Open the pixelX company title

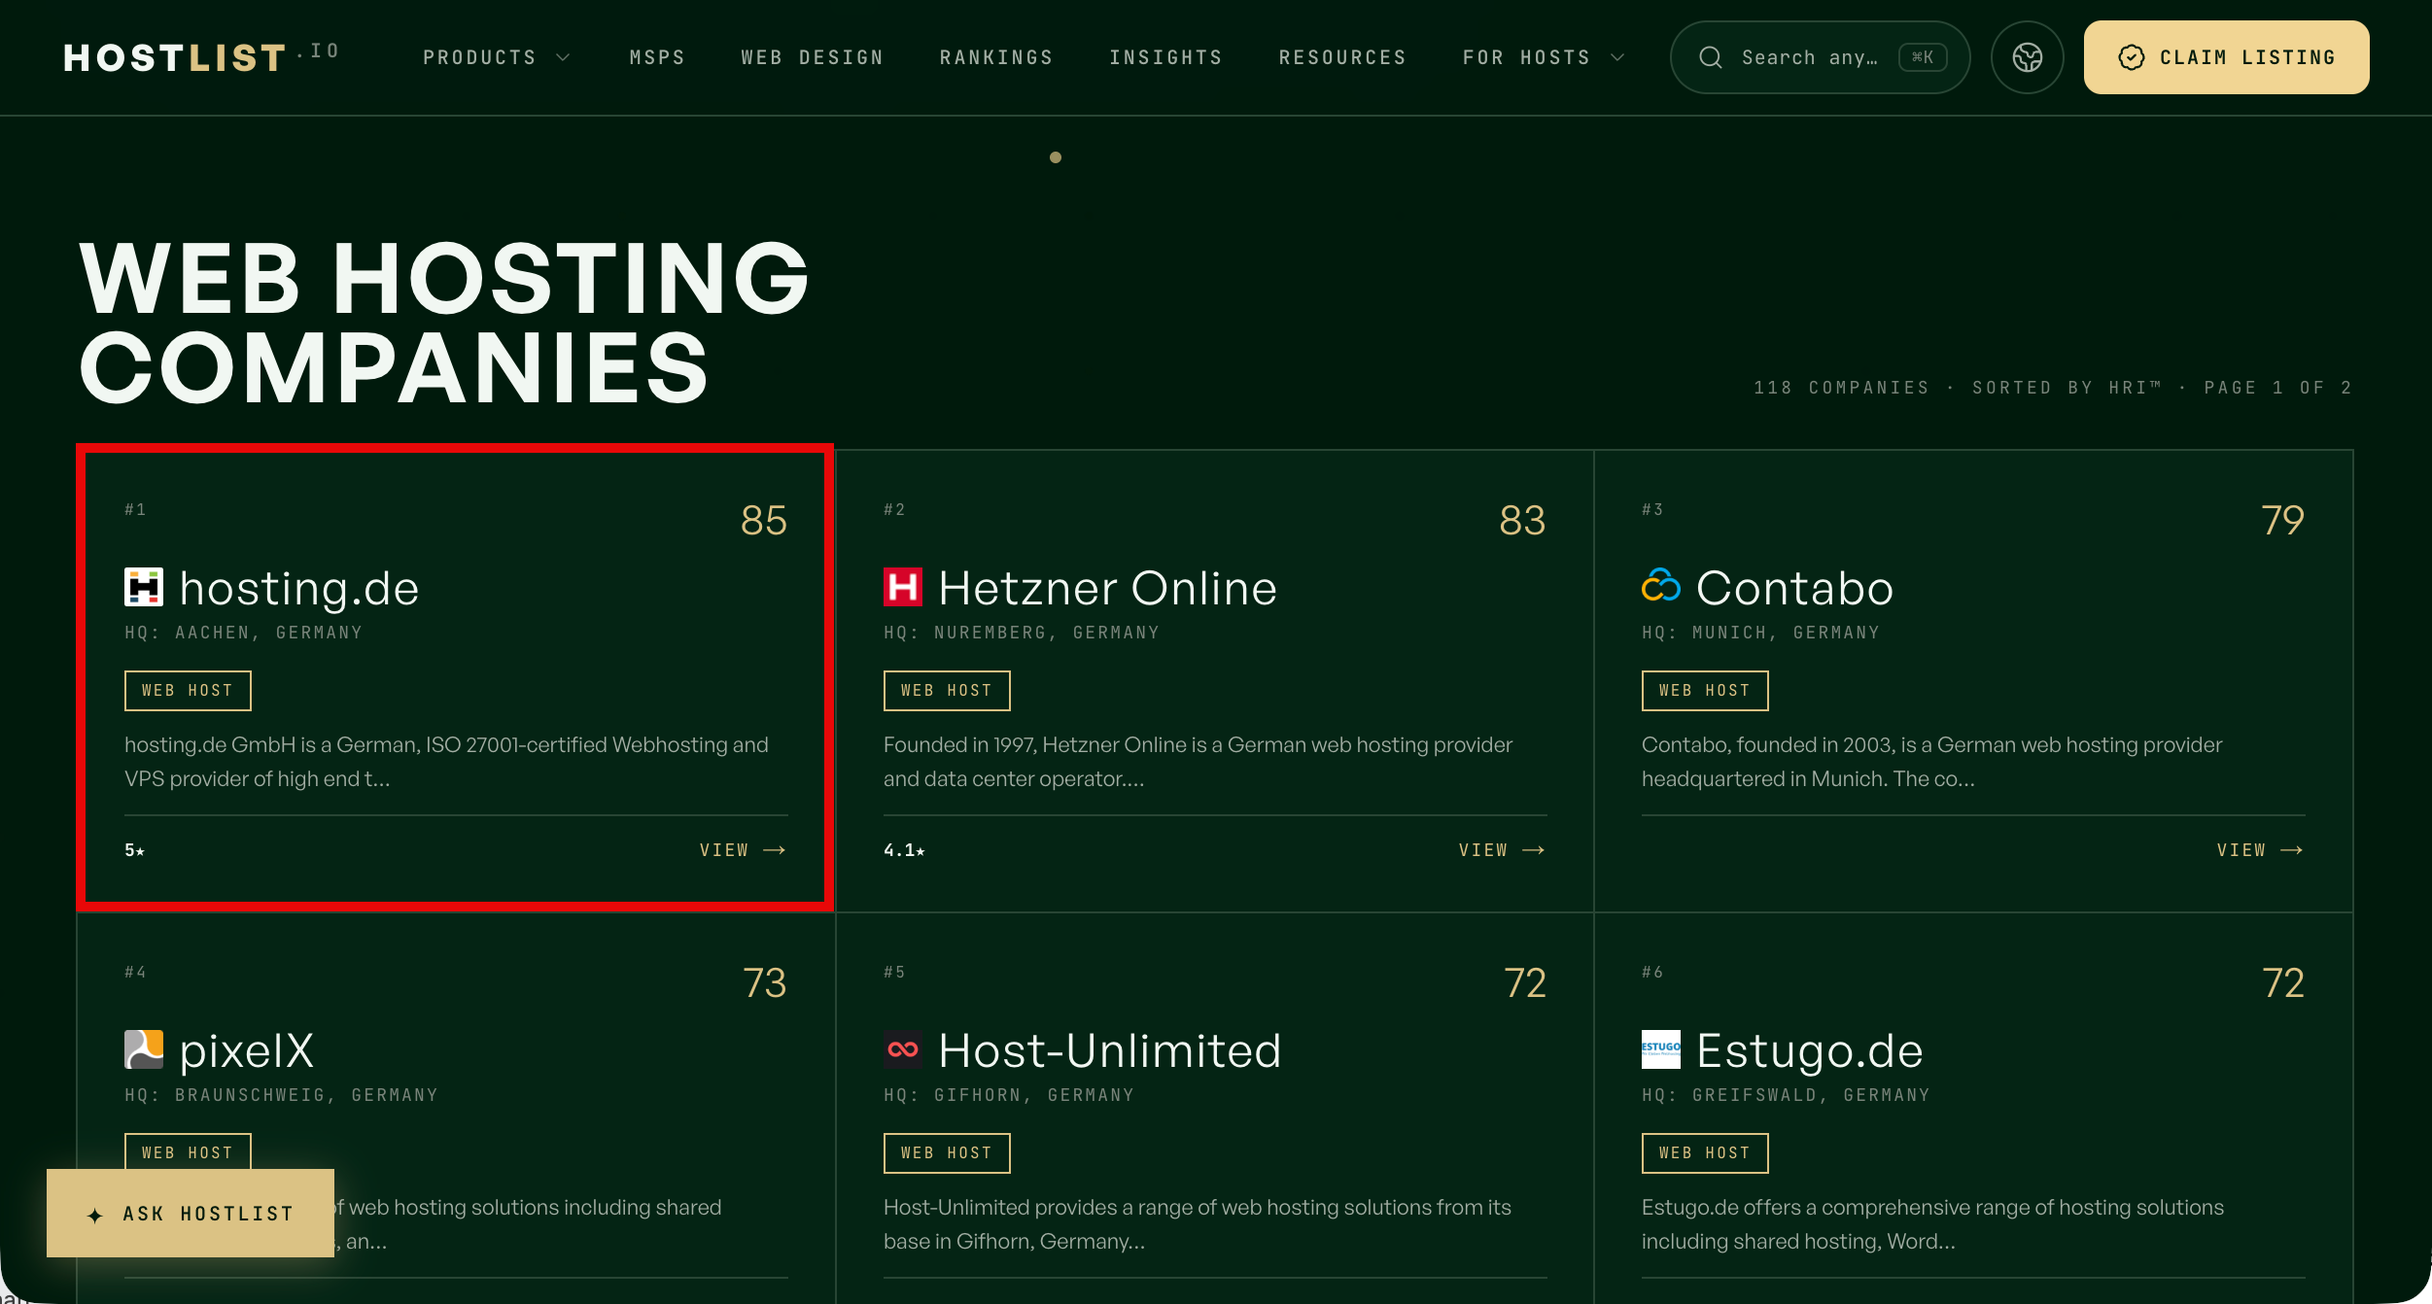pos(247,1051)
